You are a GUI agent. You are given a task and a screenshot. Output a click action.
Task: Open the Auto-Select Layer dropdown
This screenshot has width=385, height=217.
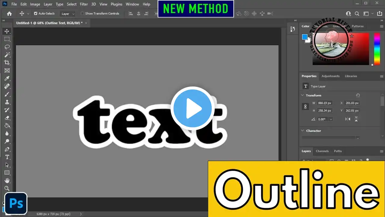[x=68, y=14]
